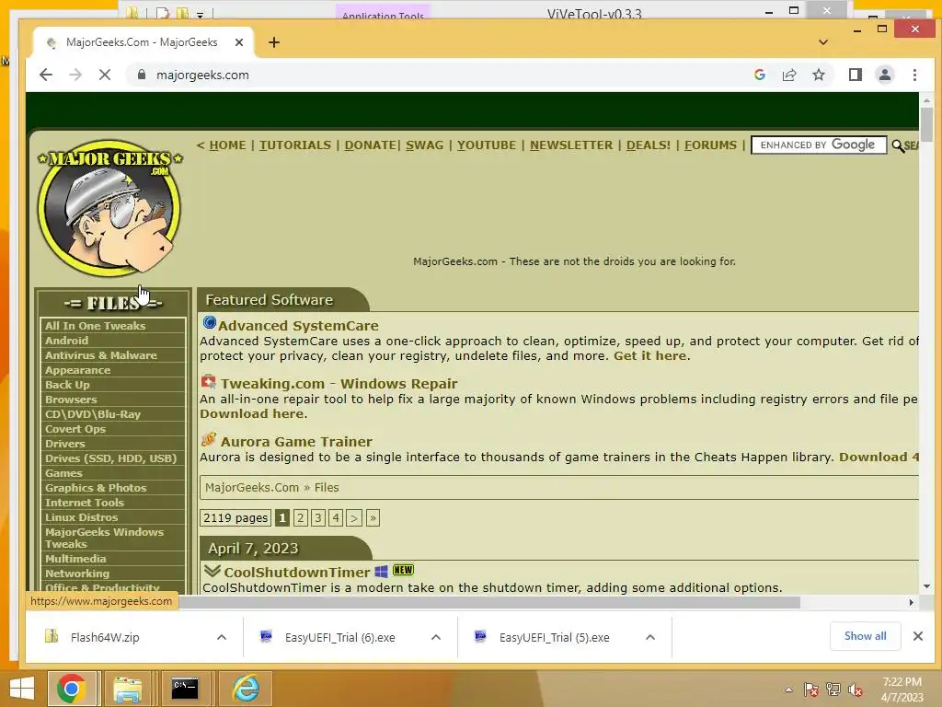Image resolution: width=942 pixels, height=707 pixels.
Task: Close the downloads bar
Action: 917,636
